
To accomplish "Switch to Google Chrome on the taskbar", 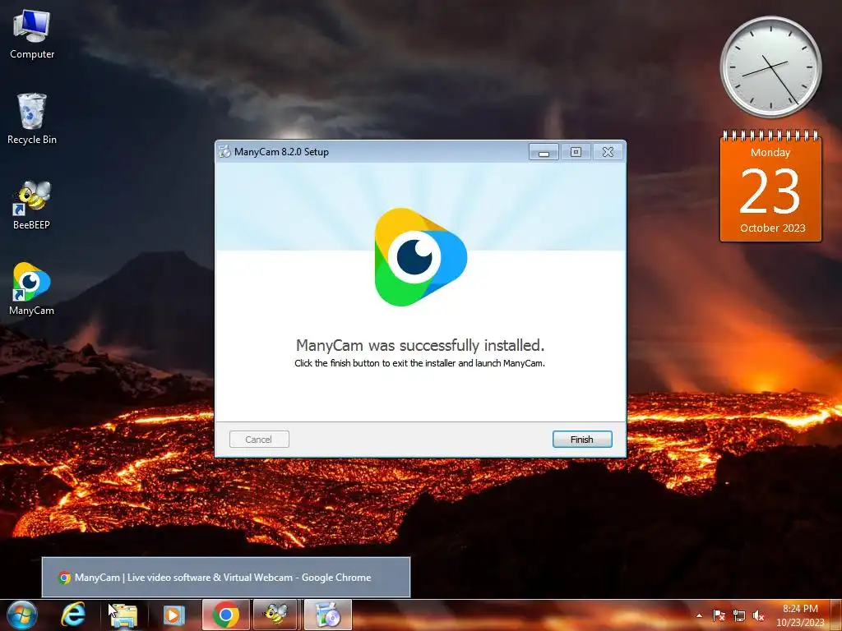I will coord(226,615).
